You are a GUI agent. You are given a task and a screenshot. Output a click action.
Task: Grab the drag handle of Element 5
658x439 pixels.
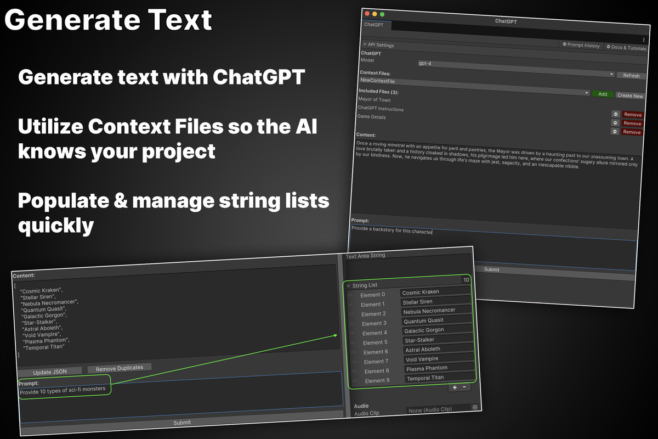(353, 342)
